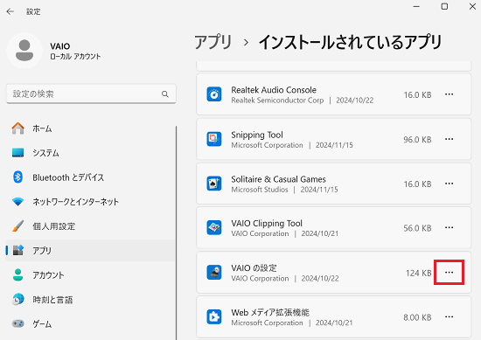The height and width of the screenshot is (340, 481).
Task: Click the 56.0 KB size value
Action: click(x=417, y=228)
